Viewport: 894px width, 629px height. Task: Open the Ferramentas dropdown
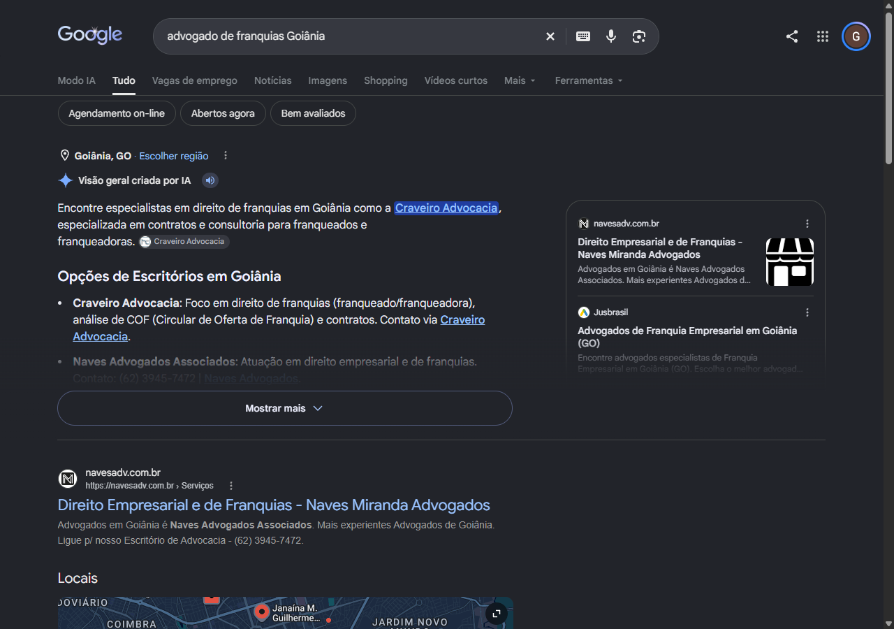[589, 80]
